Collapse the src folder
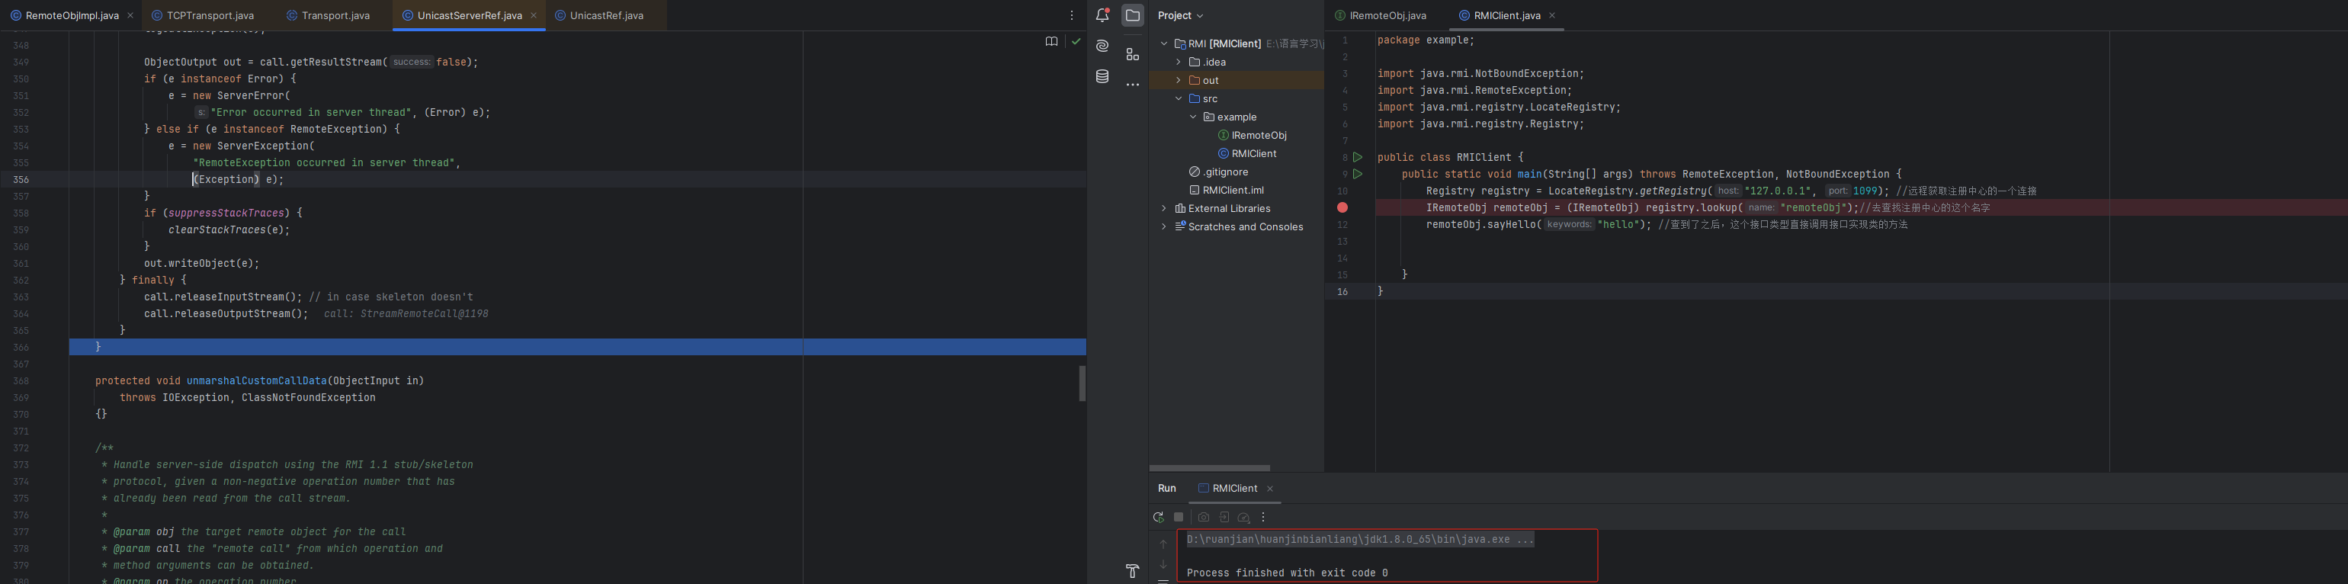The width and height of the screenshot is (2348, 584). [x=1179, y=98]
